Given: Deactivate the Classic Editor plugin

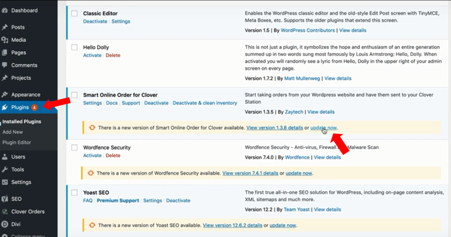Looking at the screenshot, I should coord(95,21).
